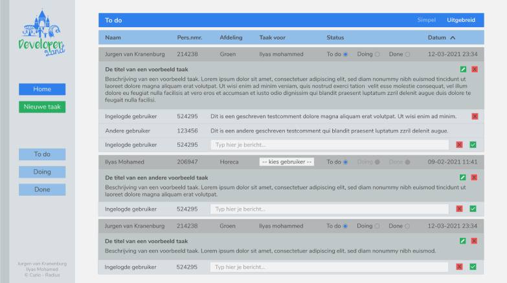The width and height of the screenshot is (507, 283).
Task: Click the department 'Horeca'
Action: pyautogui.click(x=229, y=162)
